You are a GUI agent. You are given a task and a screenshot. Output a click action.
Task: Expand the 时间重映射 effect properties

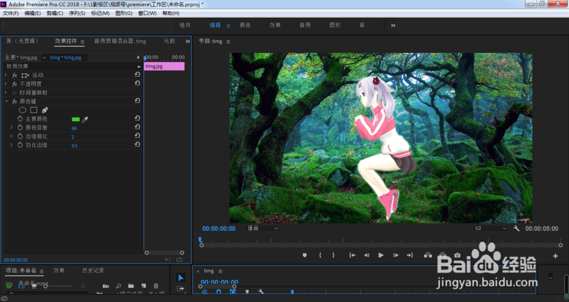[x=6, y=92]
